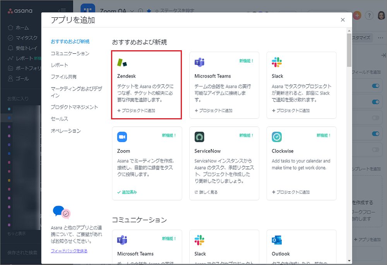
Task: Click the project favorite star icon
Action: coord(149,11)
